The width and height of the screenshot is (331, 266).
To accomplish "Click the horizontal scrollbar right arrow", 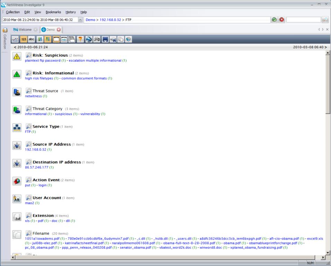I will (x=323, y=257).
